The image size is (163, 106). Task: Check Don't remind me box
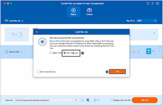pyautogui.click(x=38, y=72)
